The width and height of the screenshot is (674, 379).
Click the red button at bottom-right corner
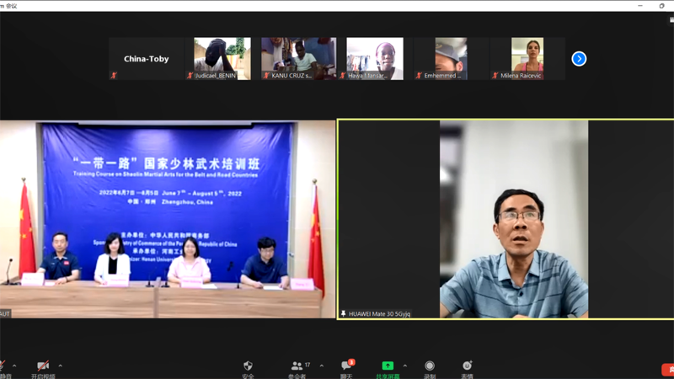tap(668, 370)
